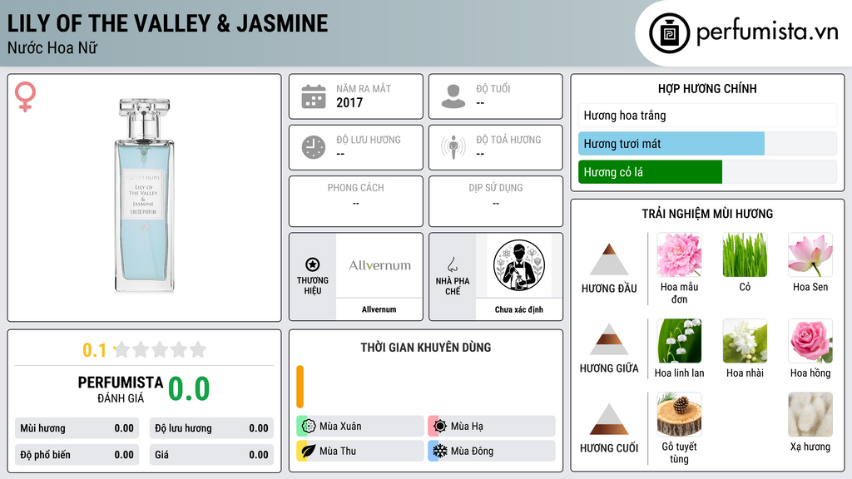This screenshot has width=852, height=479.
Task: Click the Dịp Sử Dụng card
Action: click(x=496, y=201)
